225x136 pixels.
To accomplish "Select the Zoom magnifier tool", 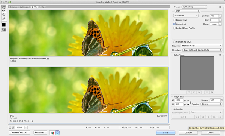I will [x=4, y=15].
